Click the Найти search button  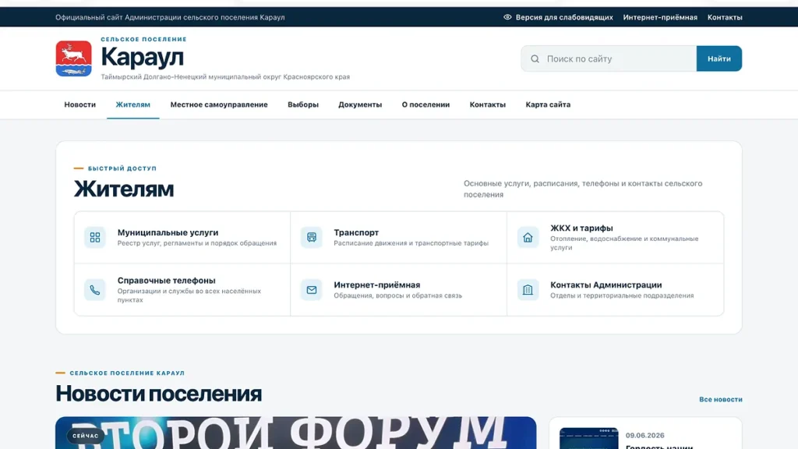coord(719,58)
